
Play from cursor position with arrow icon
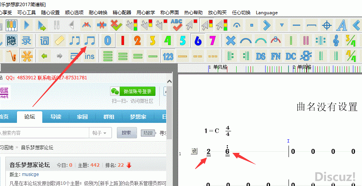pos(42,25)
